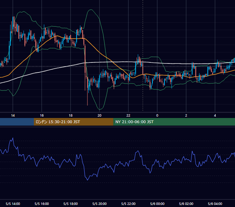The width and height of the screenshot is (235, 207).
Task: Click the 18 label on the upper time axis
Action: click(x=70, y=116)
